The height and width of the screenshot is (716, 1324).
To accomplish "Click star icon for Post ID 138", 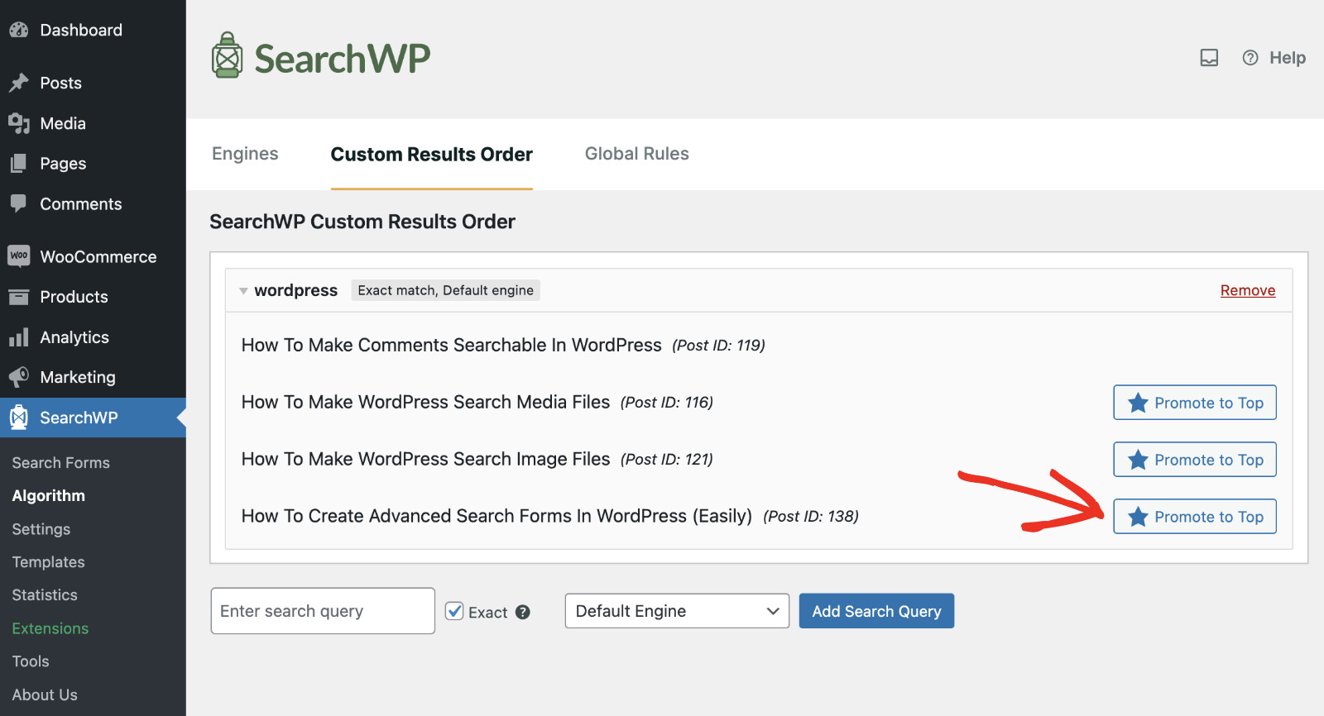I will point(1138,517).
